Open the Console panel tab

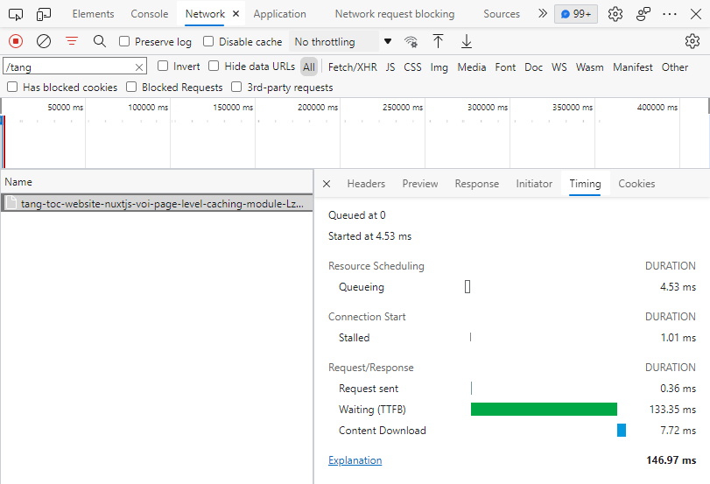click(149, 14)
